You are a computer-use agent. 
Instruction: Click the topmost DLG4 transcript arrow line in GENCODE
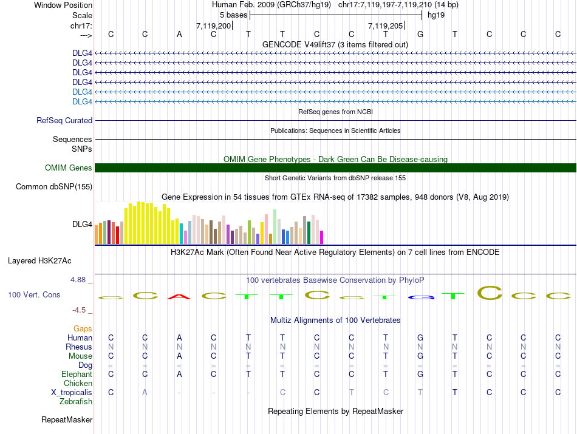(335, 53)
